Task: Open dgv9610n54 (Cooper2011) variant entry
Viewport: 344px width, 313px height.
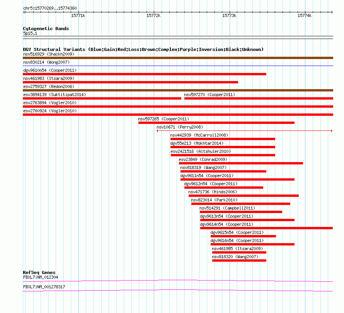Action: tap(50, 70)
